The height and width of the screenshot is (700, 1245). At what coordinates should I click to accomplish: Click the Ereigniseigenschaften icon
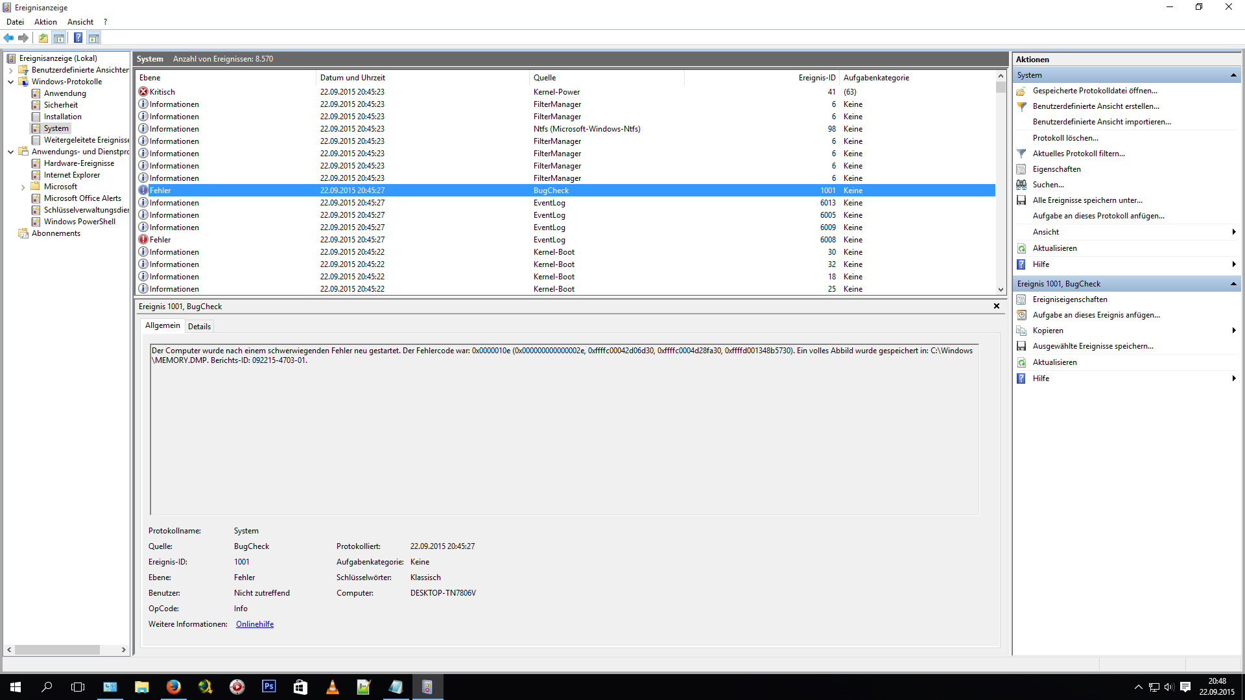[1021, 299]
